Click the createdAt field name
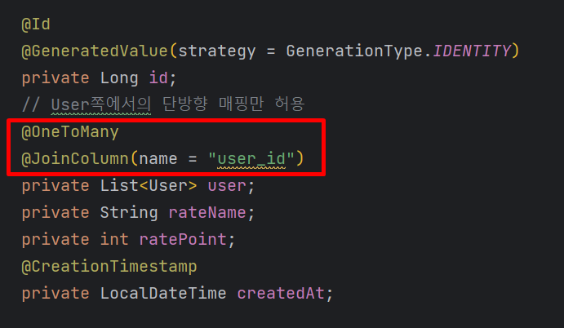The image size is (564, 328). [x=281, y=294]
